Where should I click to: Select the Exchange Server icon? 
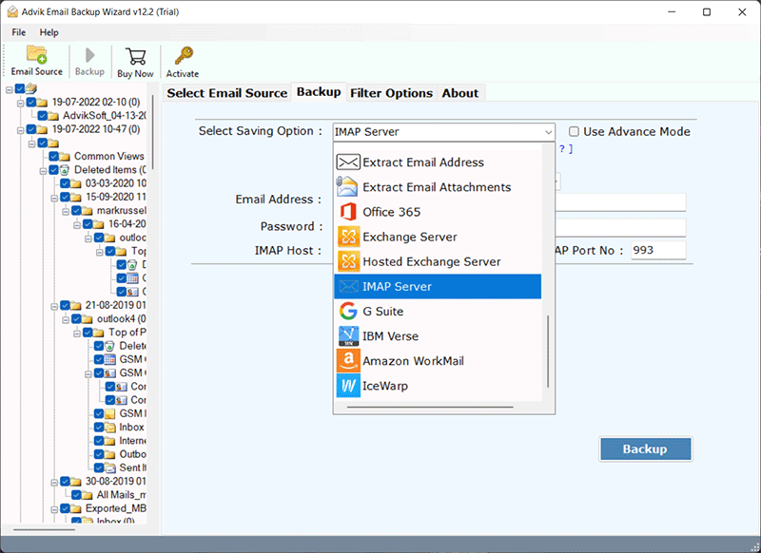pyautogui.click(x=348, y=237)
